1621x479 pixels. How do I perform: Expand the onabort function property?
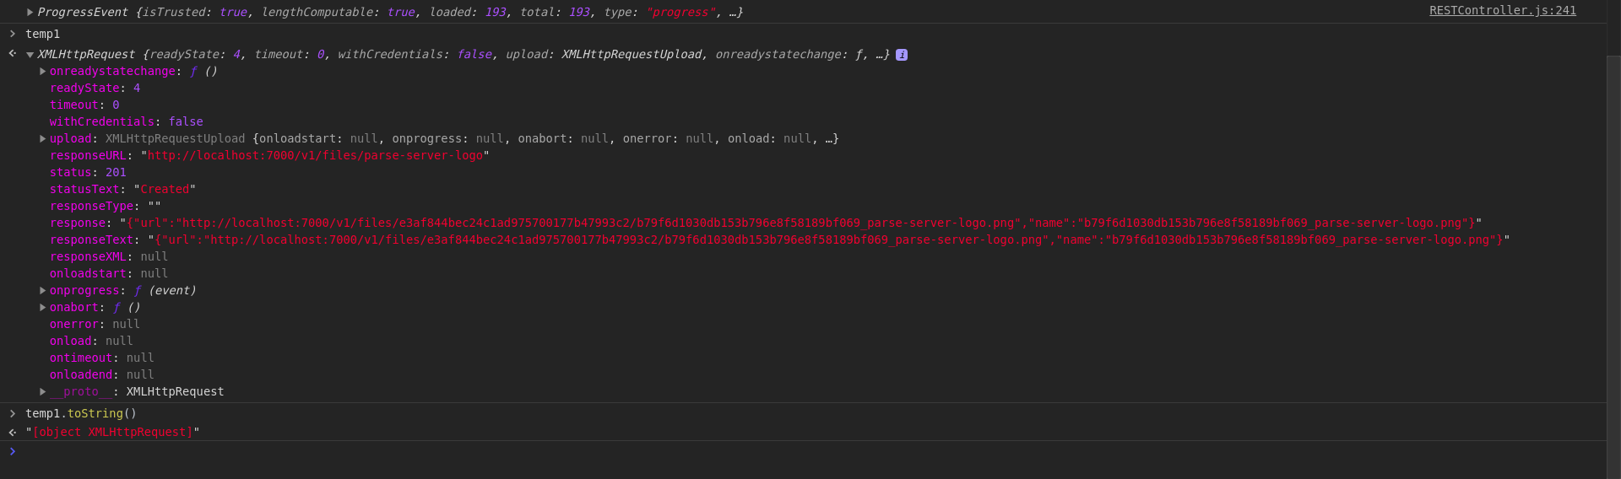pyautogui.click(x=43, y=307)
